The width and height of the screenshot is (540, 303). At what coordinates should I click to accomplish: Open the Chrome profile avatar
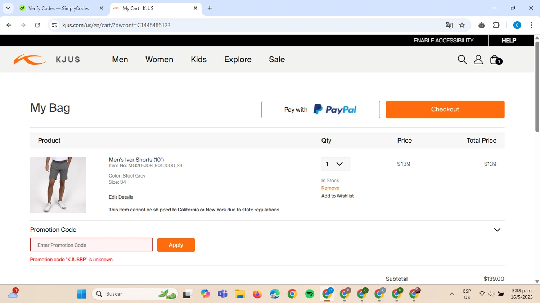(x=517, y=25)
